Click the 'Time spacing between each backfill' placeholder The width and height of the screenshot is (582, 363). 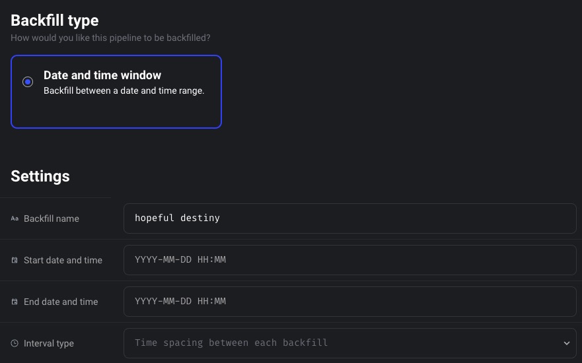pyautogui.click(x=231, y=343)
